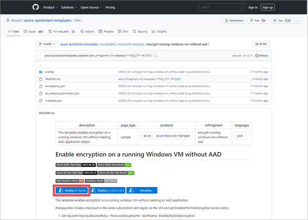Open the CredScan Check badge
Image resolution: width=308 pixels, height=220 pixels.
(x=101, y=181)
